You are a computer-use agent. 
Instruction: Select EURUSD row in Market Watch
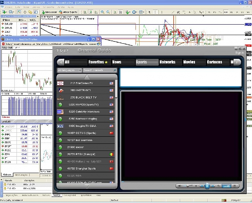click(20, 24)
